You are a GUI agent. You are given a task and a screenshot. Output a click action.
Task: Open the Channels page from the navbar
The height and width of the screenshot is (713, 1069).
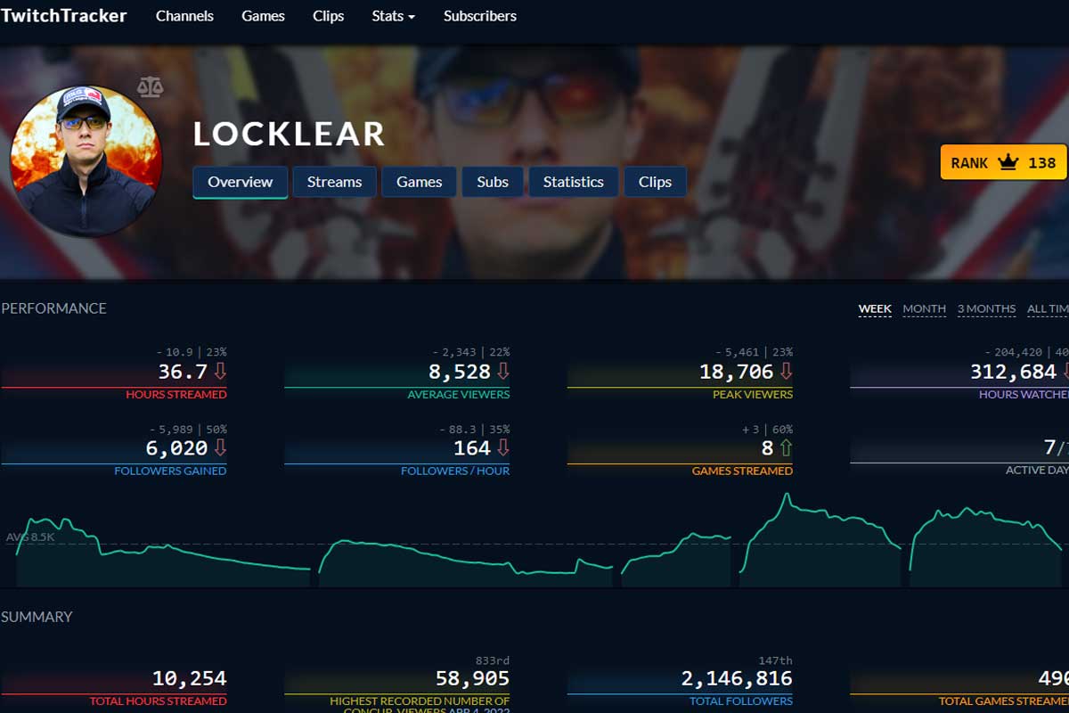pyautogui.click(x=184, y=15)
